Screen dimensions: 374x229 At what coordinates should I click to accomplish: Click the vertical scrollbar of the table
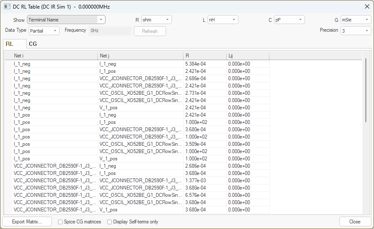coord(366,90)
